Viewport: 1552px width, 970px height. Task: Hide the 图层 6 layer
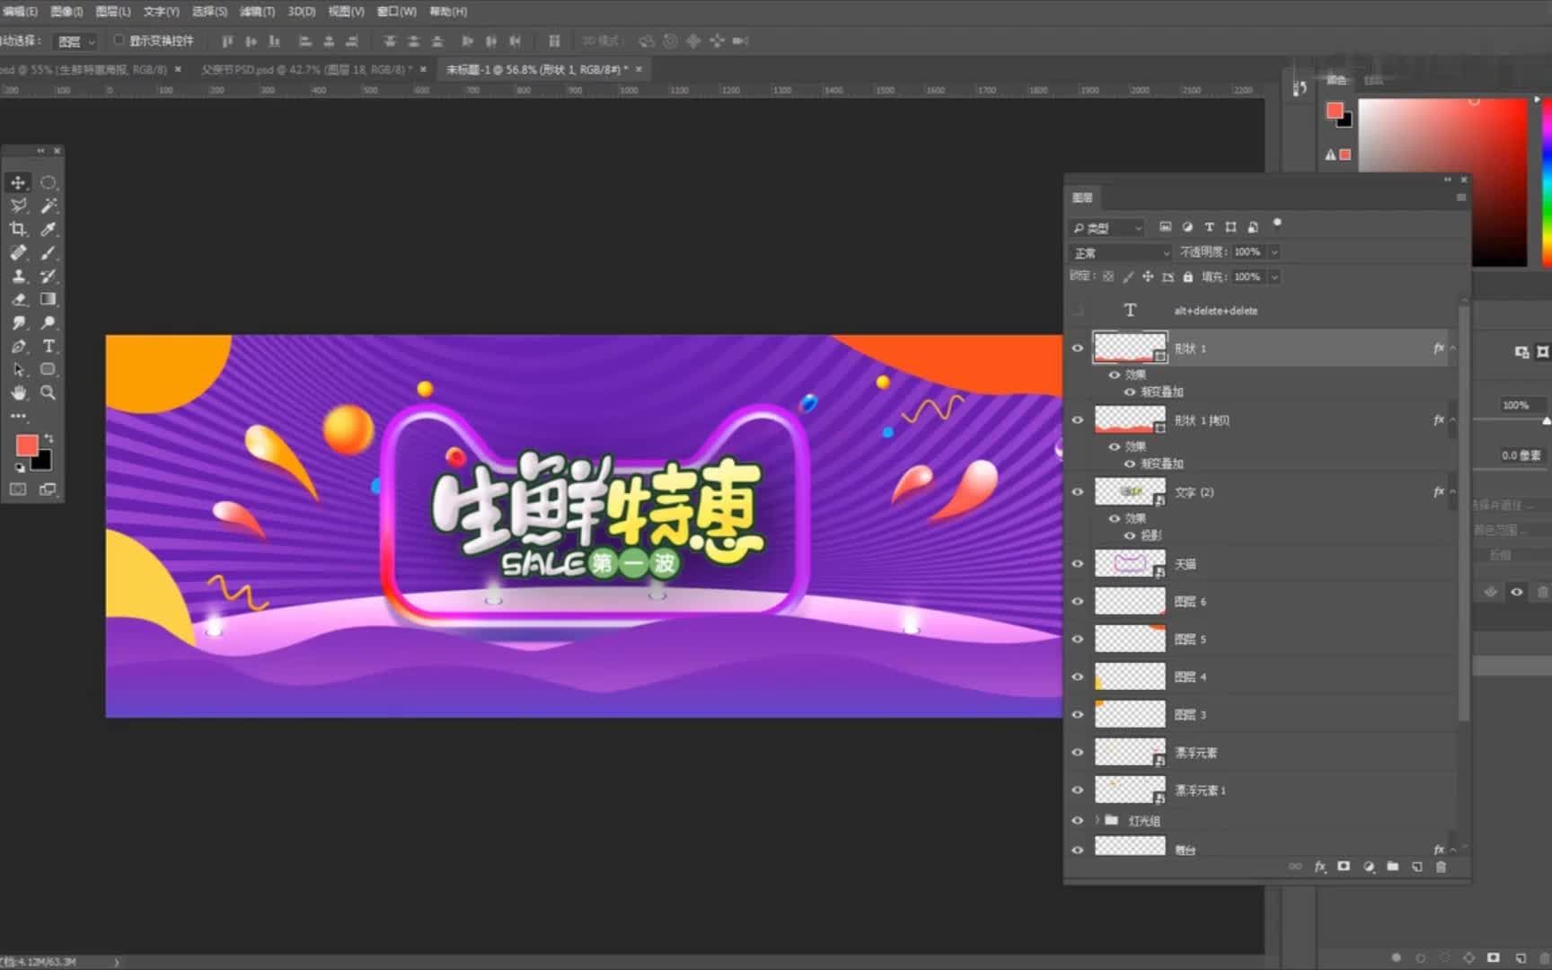coord(1078,602)
